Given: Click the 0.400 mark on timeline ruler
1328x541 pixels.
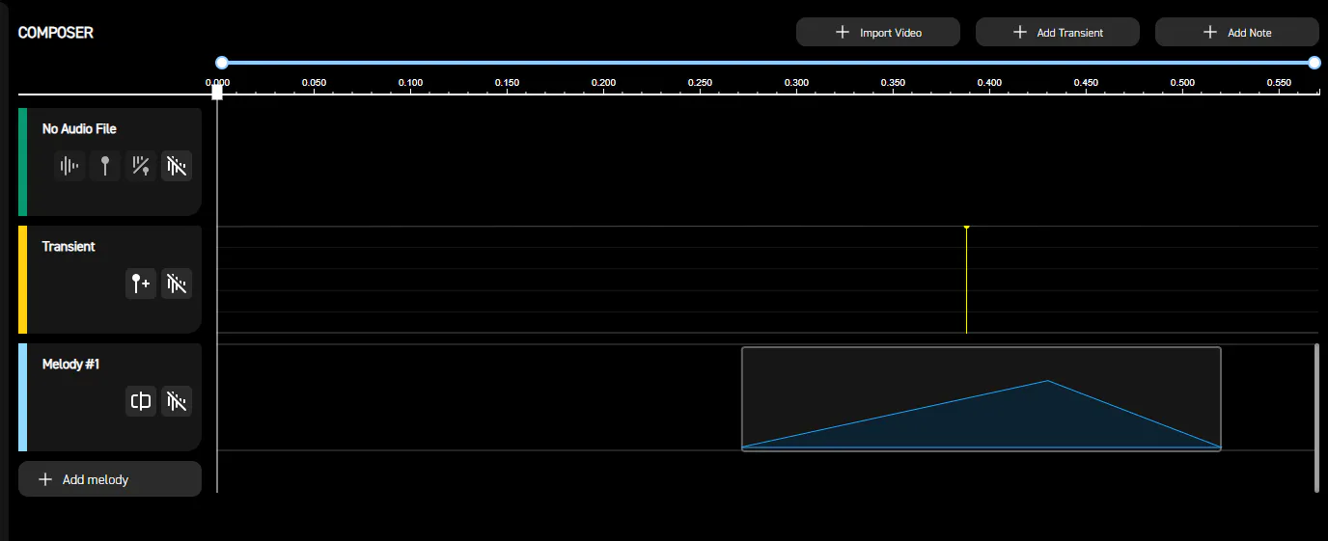Looking at the screenshot, I should pyautogui.click(x=989, y=83).
